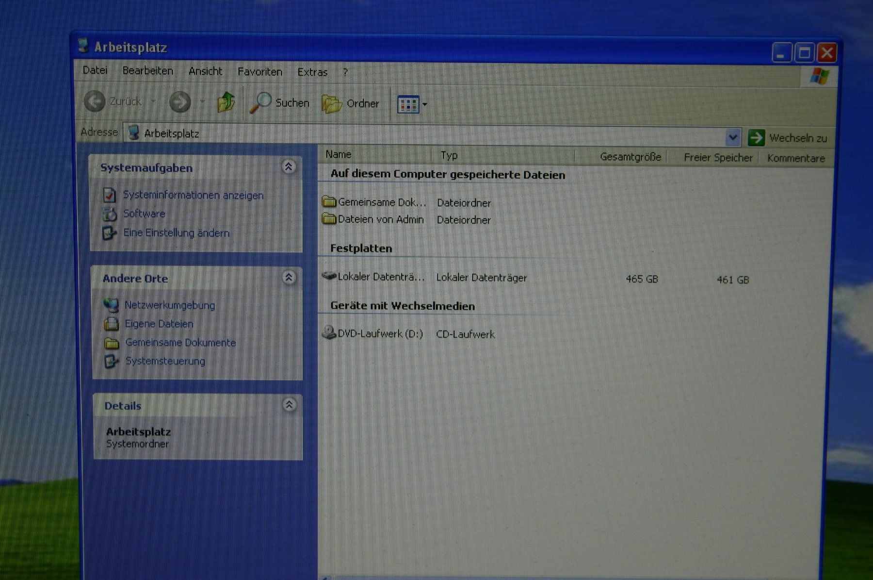873x580 pixels.
Task: Open the Zurück history dropdown arrow
Action: coord(153,101)
